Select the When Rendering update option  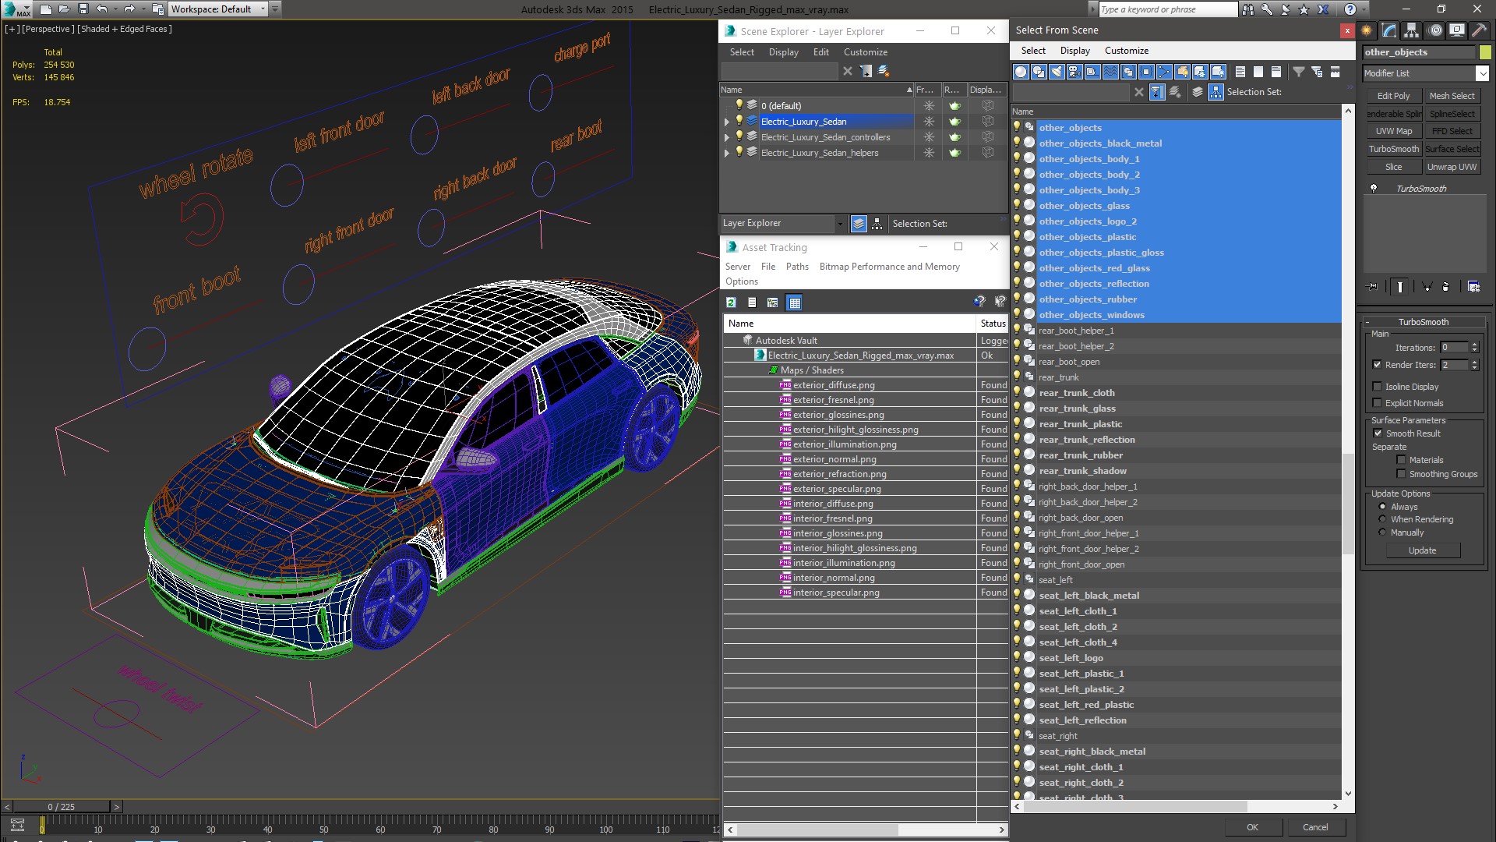[1383, 519]
